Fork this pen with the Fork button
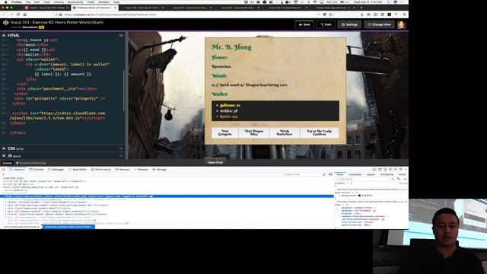487x274 pixels. 326,24
